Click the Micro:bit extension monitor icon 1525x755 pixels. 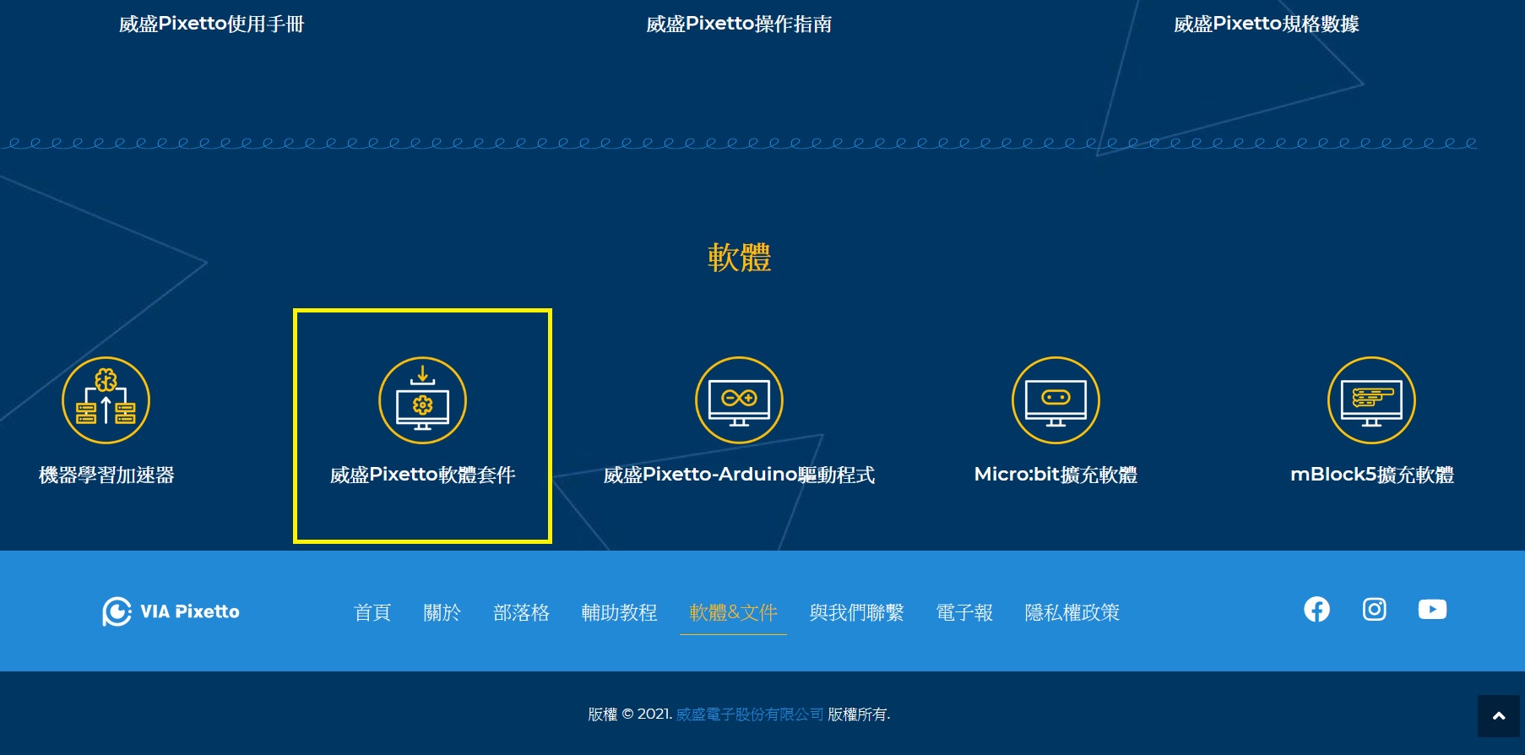1056,400
